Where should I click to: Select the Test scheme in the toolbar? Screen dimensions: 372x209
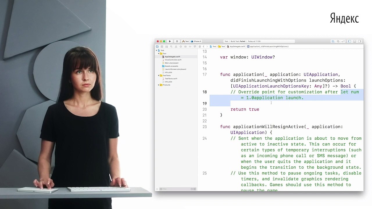click(x=186, y=41)
